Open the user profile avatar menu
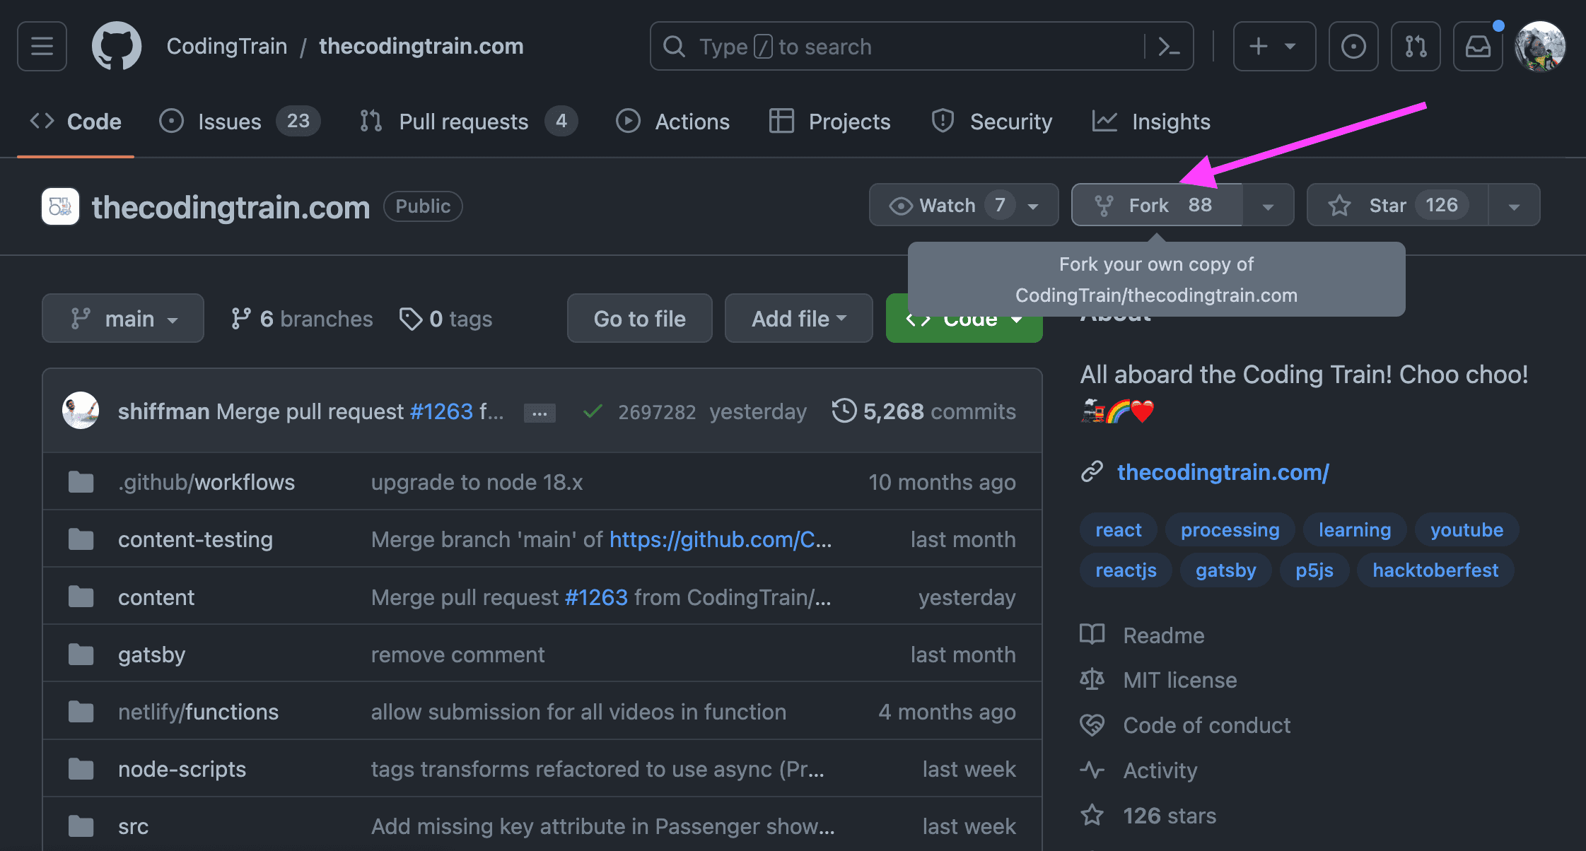Screen dimensions: 1586x851 click(1539, 47)
